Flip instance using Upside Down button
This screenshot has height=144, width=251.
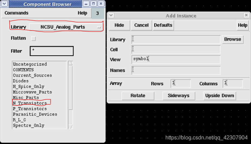220,96
